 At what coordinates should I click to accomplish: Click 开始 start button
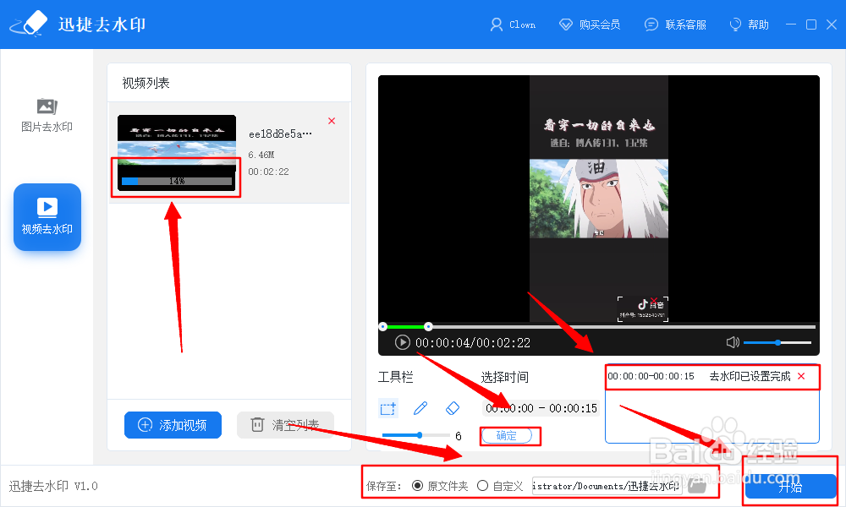[790, 487]
